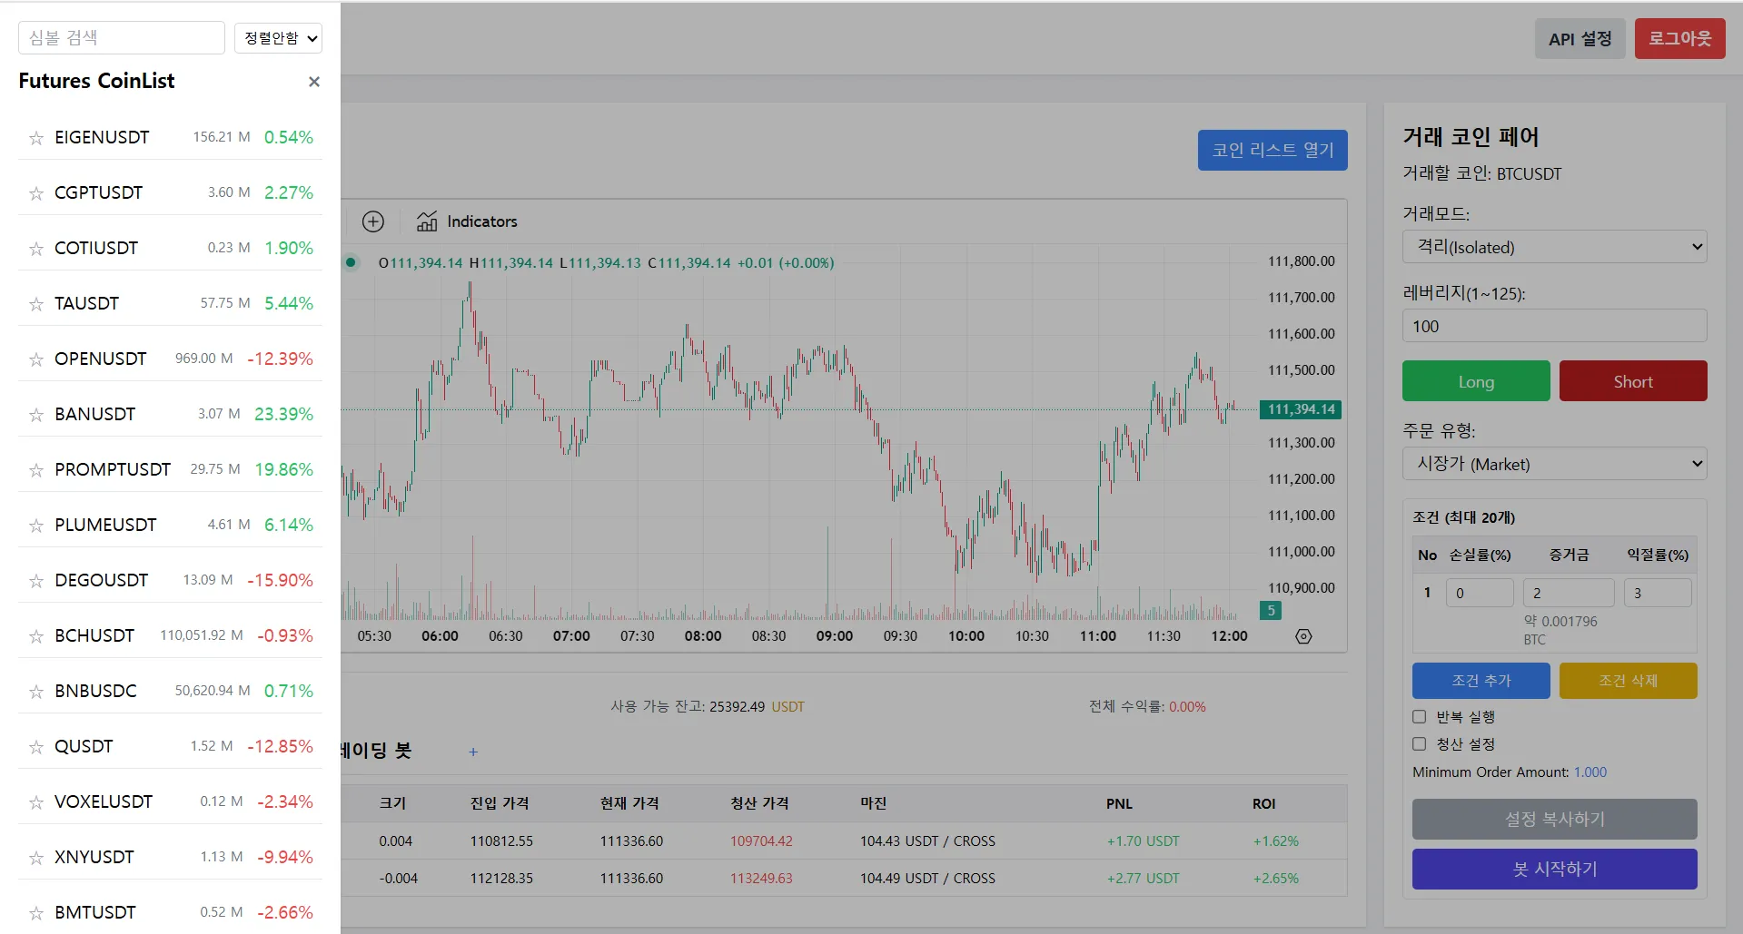Open the 시장가 (Market) order type dropdown

tap(1555, 464)
